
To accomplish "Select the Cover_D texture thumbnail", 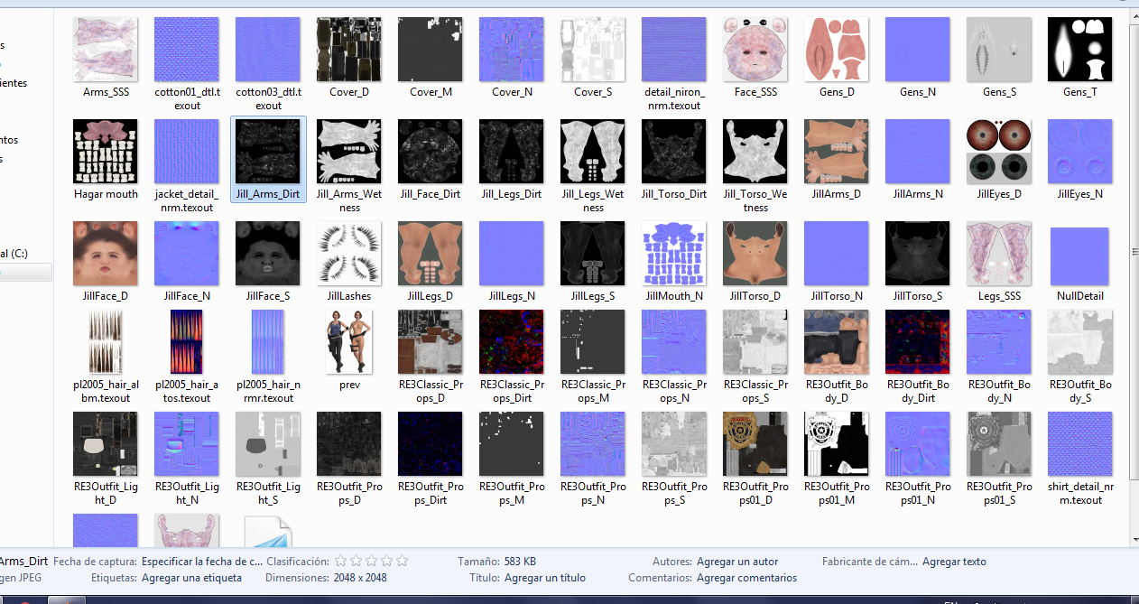I will tap(349, 50).
